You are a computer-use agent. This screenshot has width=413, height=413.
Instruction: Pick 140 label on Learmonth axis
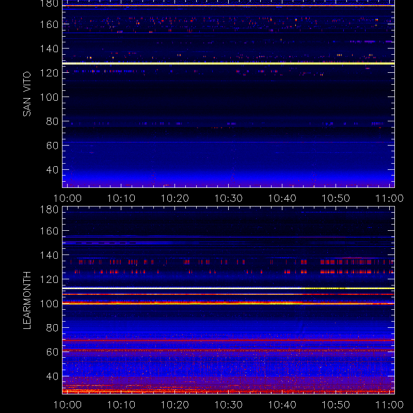click(49, 255)
